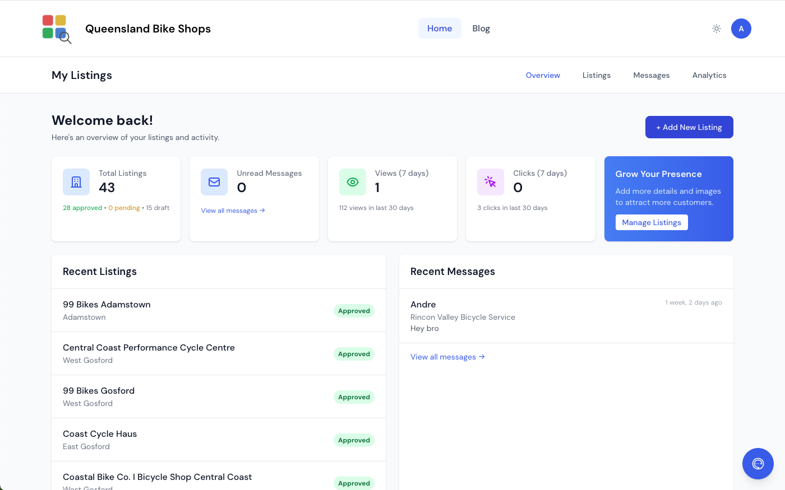
Task: Click the eye icon on Views card
Action: (352, 182)
